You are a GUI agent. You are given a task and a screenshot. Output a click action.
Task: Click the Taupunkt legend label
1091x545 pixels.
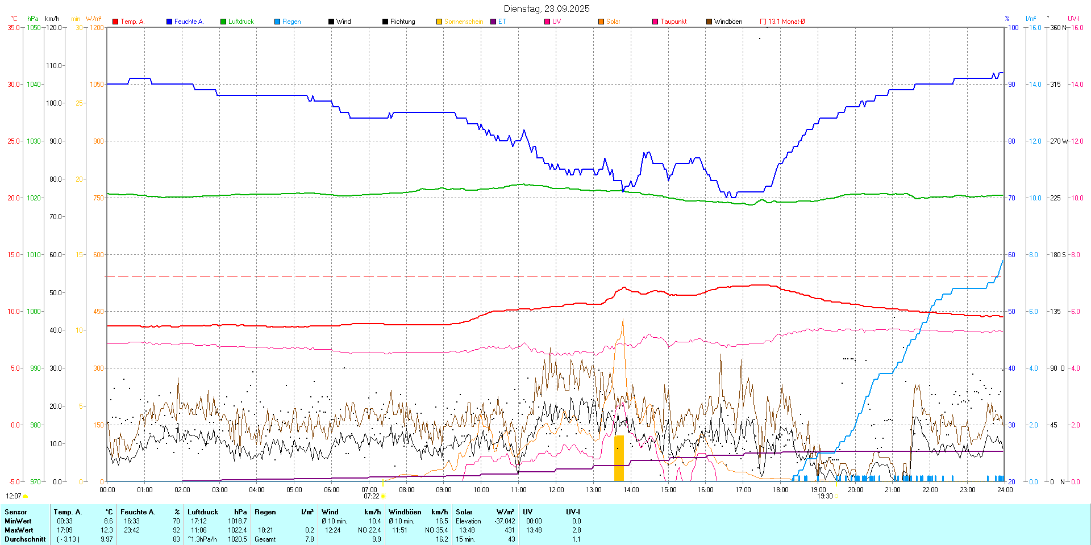click(x=673, y=22)
